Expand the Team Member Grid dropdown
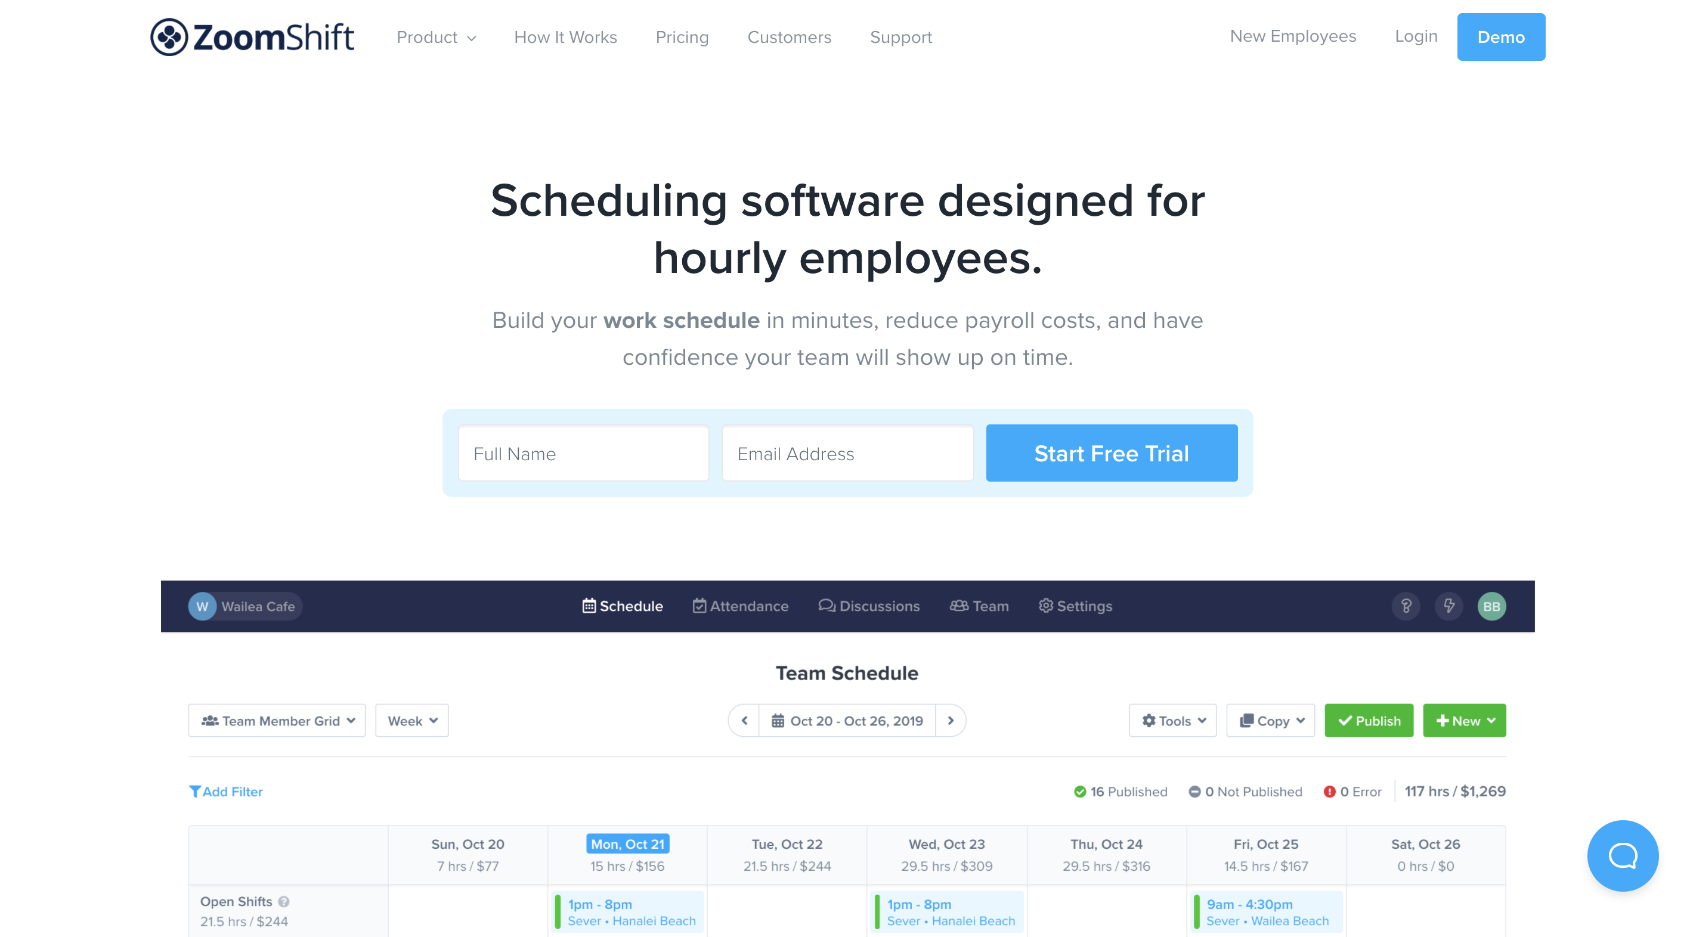1690x937 pixels. 277,720
